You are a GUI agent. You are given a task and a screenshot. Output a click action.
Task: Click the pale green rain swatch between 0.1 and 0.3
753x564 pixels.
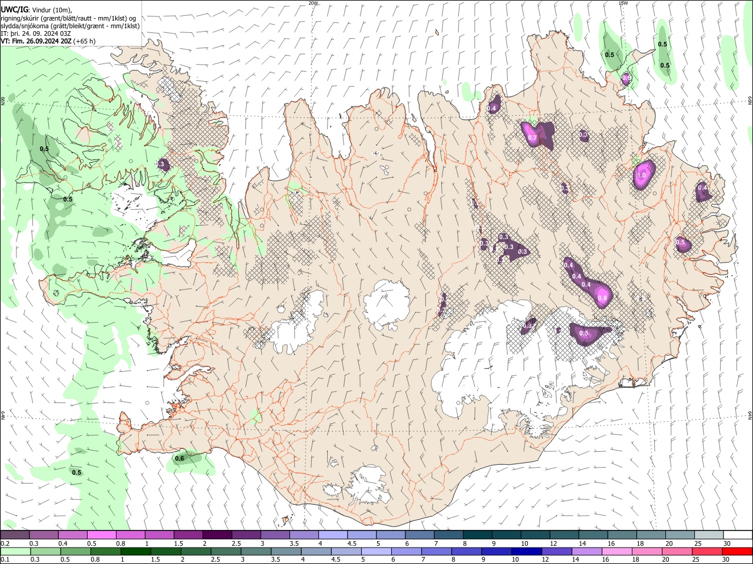15,551
